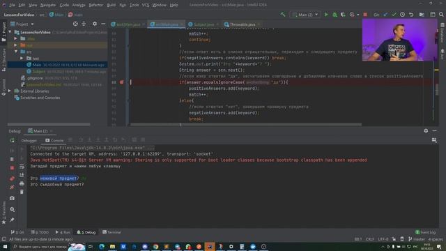Screen dimensions: 446x251
Task: Select Subject class in project tree
Action: [39, 71]
